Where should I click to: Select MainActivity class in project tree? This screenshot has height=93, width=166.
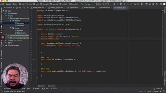pos(20,33)
